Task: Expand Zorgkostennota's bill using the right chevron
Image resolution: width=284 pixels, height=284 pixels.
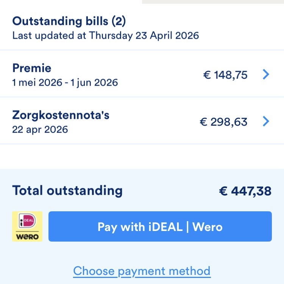Action: [266, 122]
